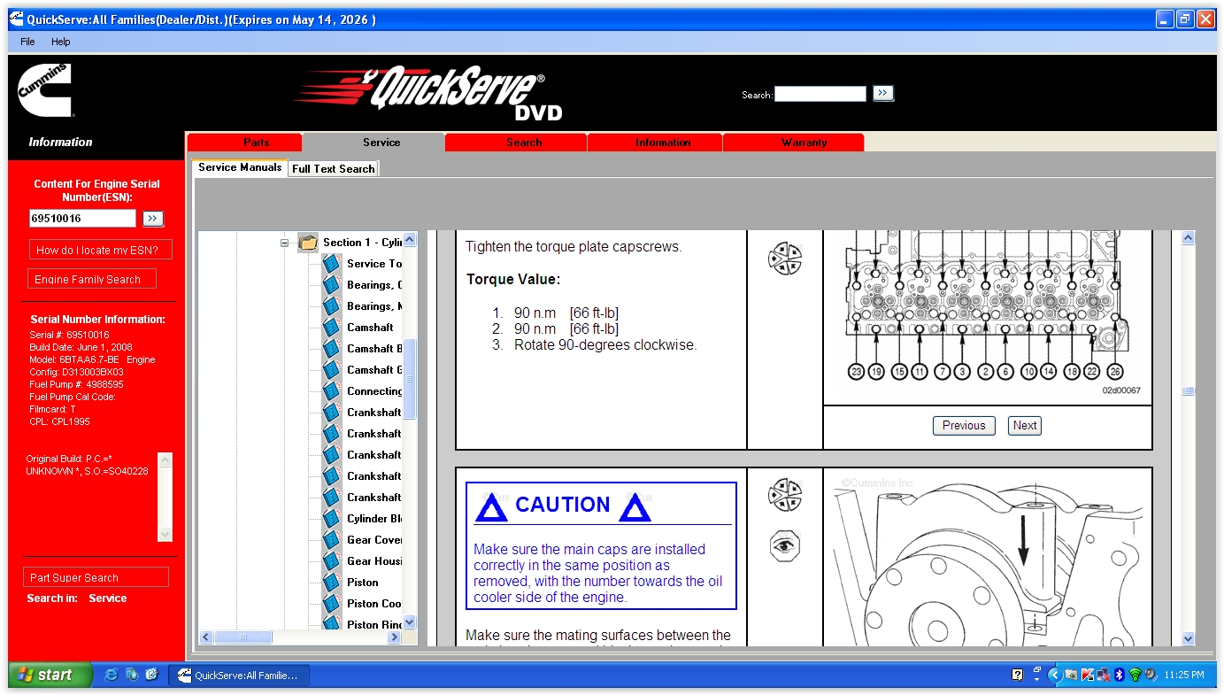The image size is (1224, 695).
Task: Click the tighten icon above the eye icon
Action: point(784,495)
